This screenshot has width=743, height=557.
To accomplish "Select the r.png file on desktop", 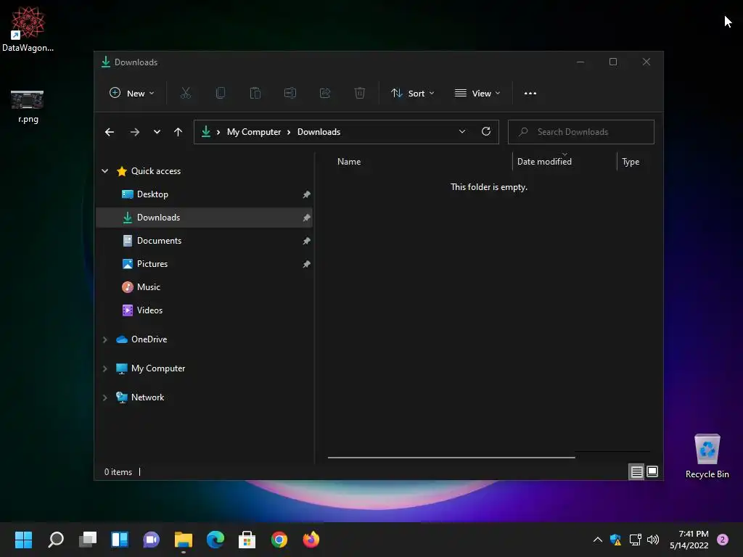I will click(28, 107).
